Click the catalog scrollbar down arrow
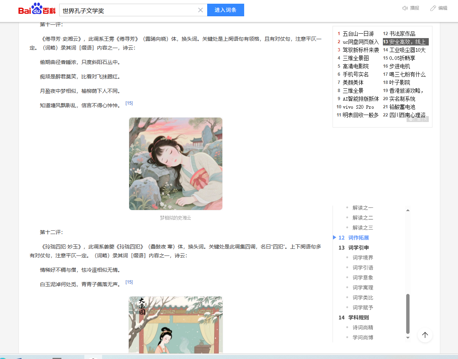Image resolution: width=458 pixels, height=359 pixels. (x=408, y=338)
